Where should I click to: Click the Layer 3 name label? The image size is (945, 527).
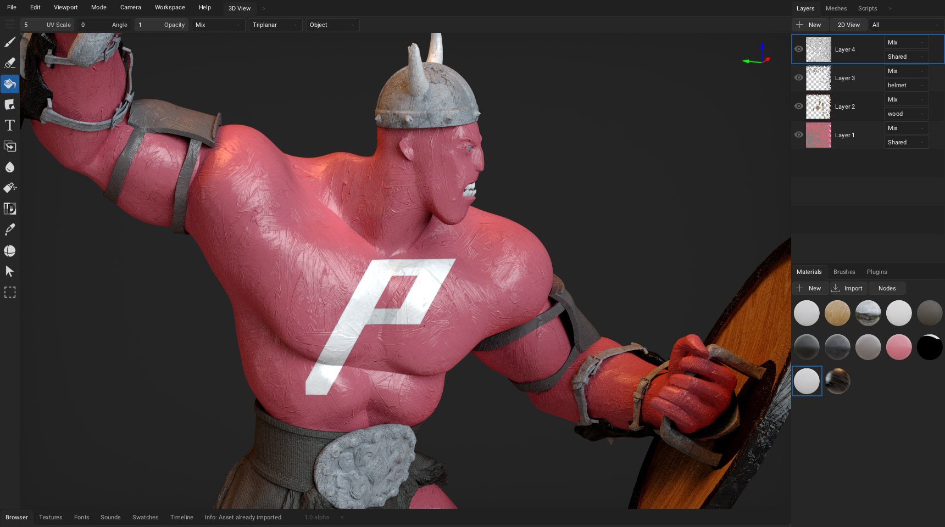(845, 78)
